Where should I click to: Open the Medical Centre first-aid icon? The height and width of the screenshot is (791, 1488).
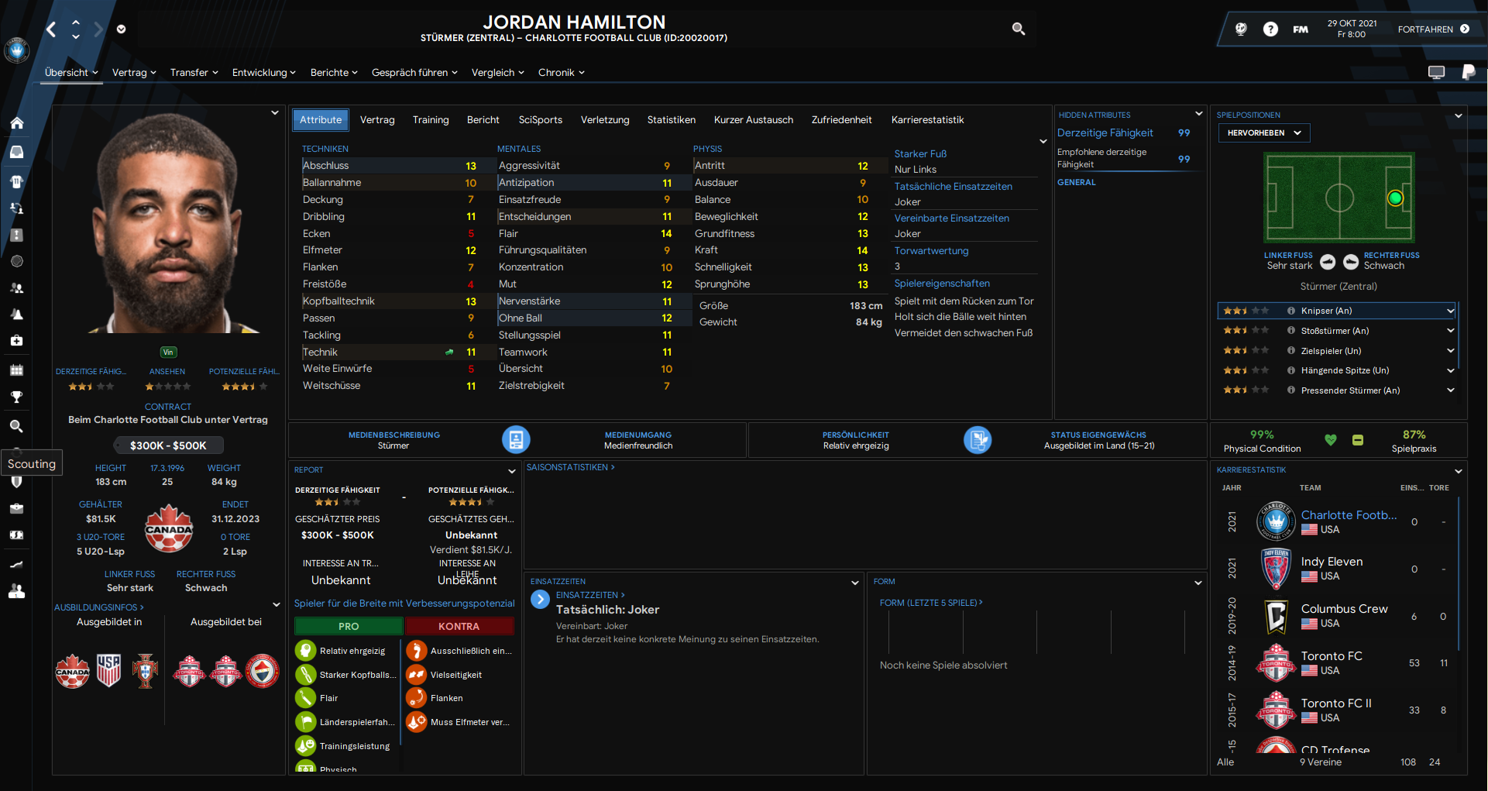pyautogui.click(x=16, y=340)
